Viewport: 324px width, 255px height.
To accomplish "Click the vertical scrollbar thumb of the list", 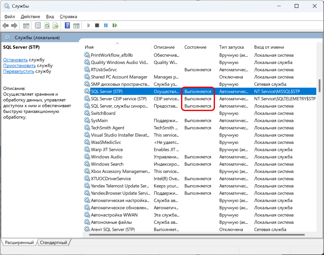I will click(x=319, y=86).
